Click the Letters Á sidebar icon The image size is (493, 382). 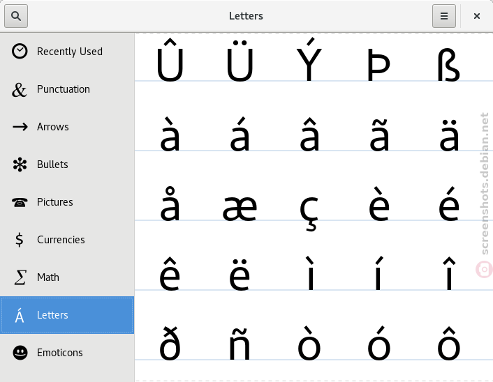coord(20,315)
